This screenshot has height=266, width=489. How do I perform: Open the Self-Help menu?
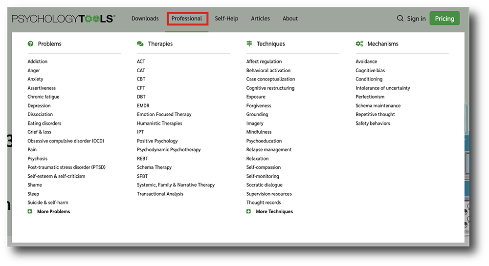[226, 19]
